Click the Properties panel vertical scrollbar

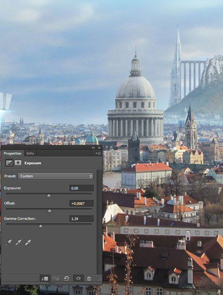(x=99, y=221)
